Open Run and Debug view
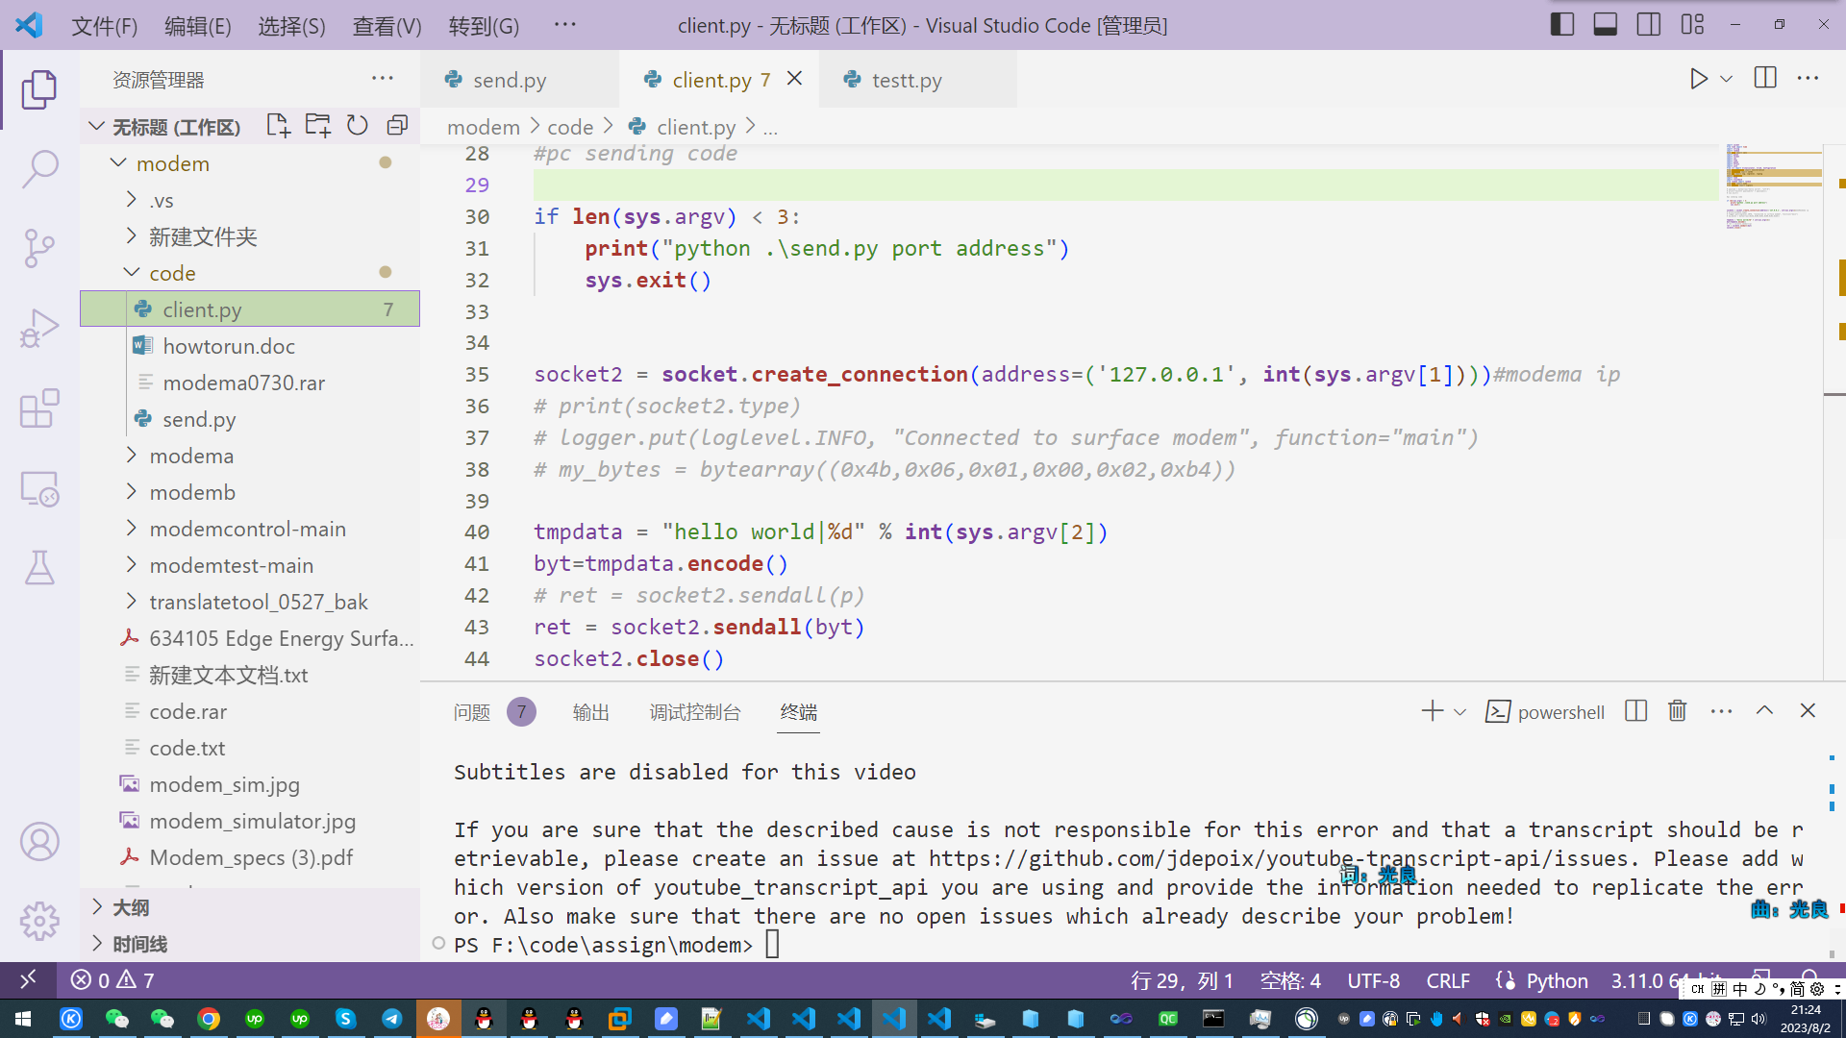Screen dimensions: 1846x1038 click(39, 328)
